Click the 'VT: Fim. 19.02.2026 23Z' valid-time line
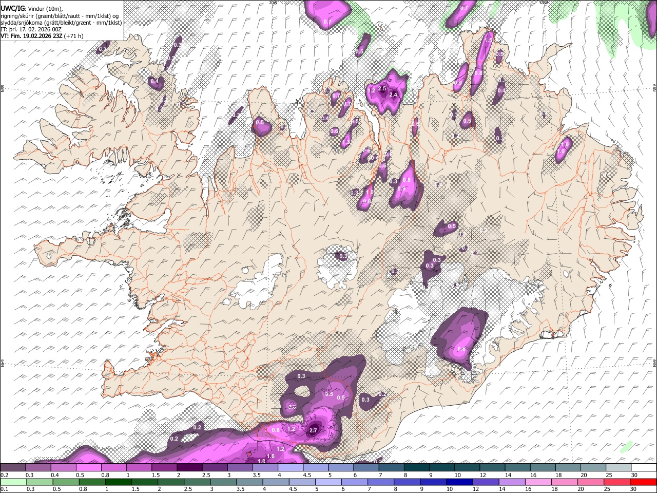Viewport: 657px width, 493px height. [x=32, y=36]
